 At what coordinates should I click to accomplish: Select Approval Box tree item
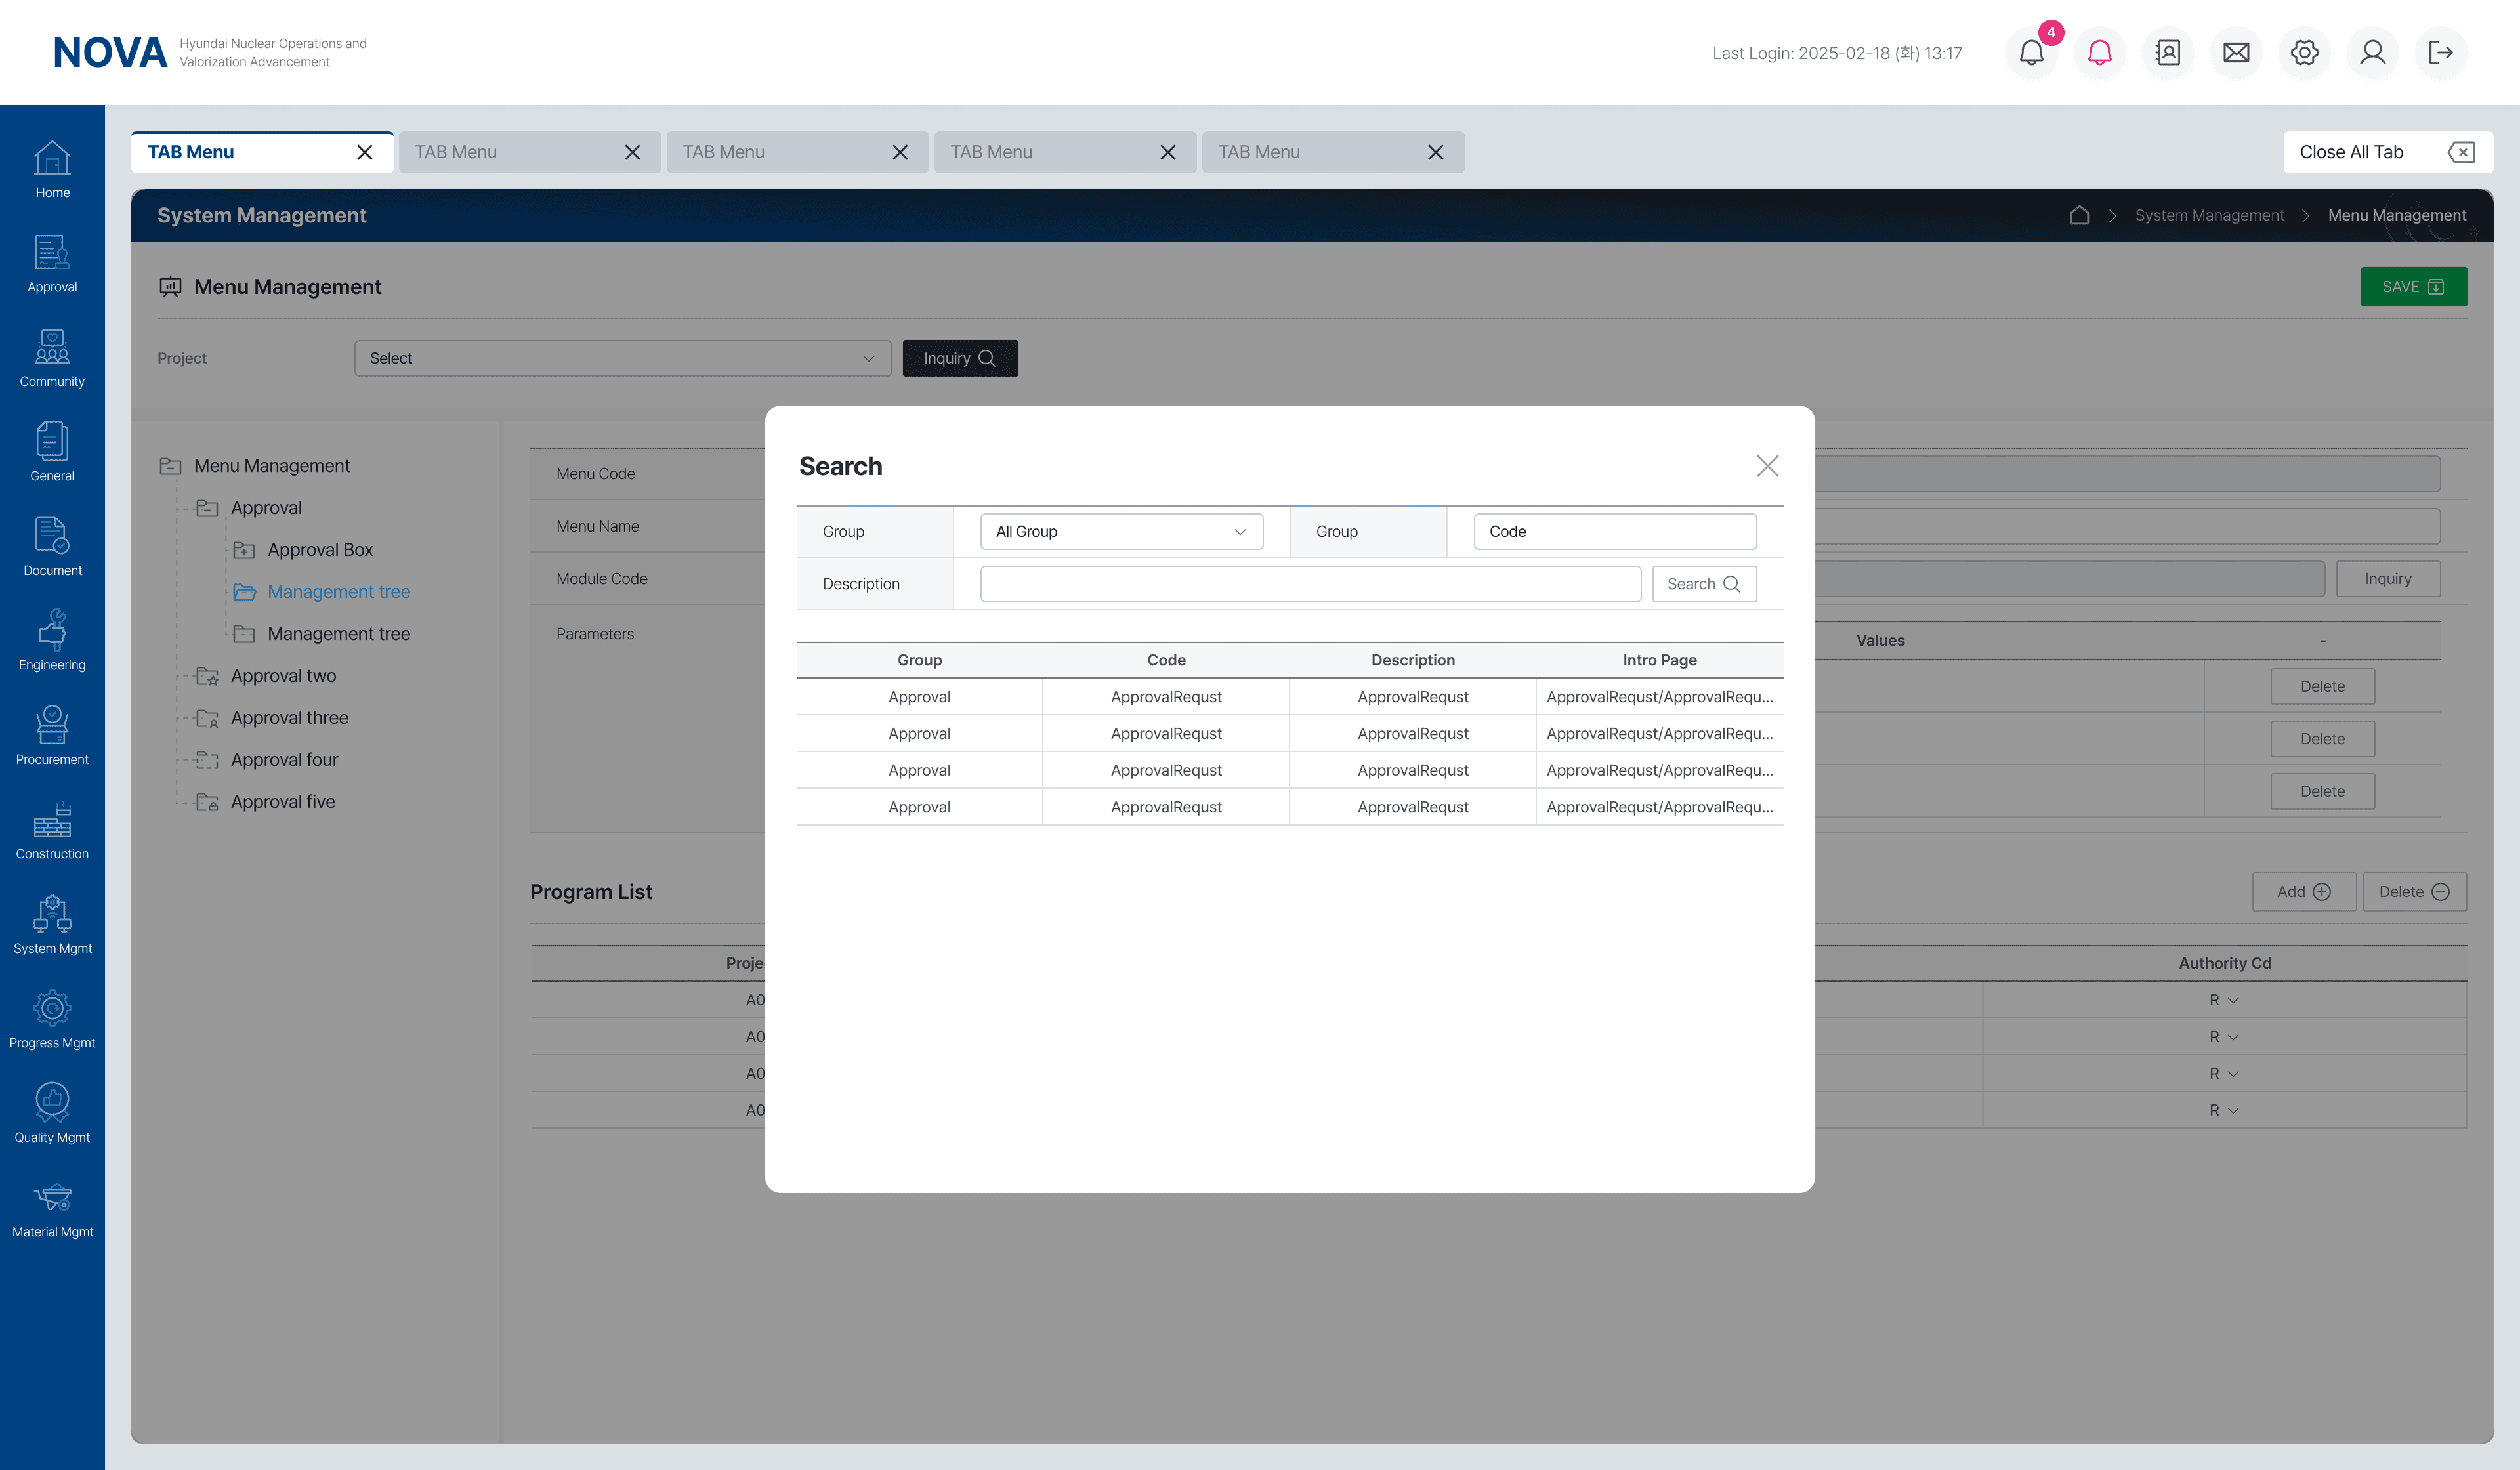click(x=320, y=550)
